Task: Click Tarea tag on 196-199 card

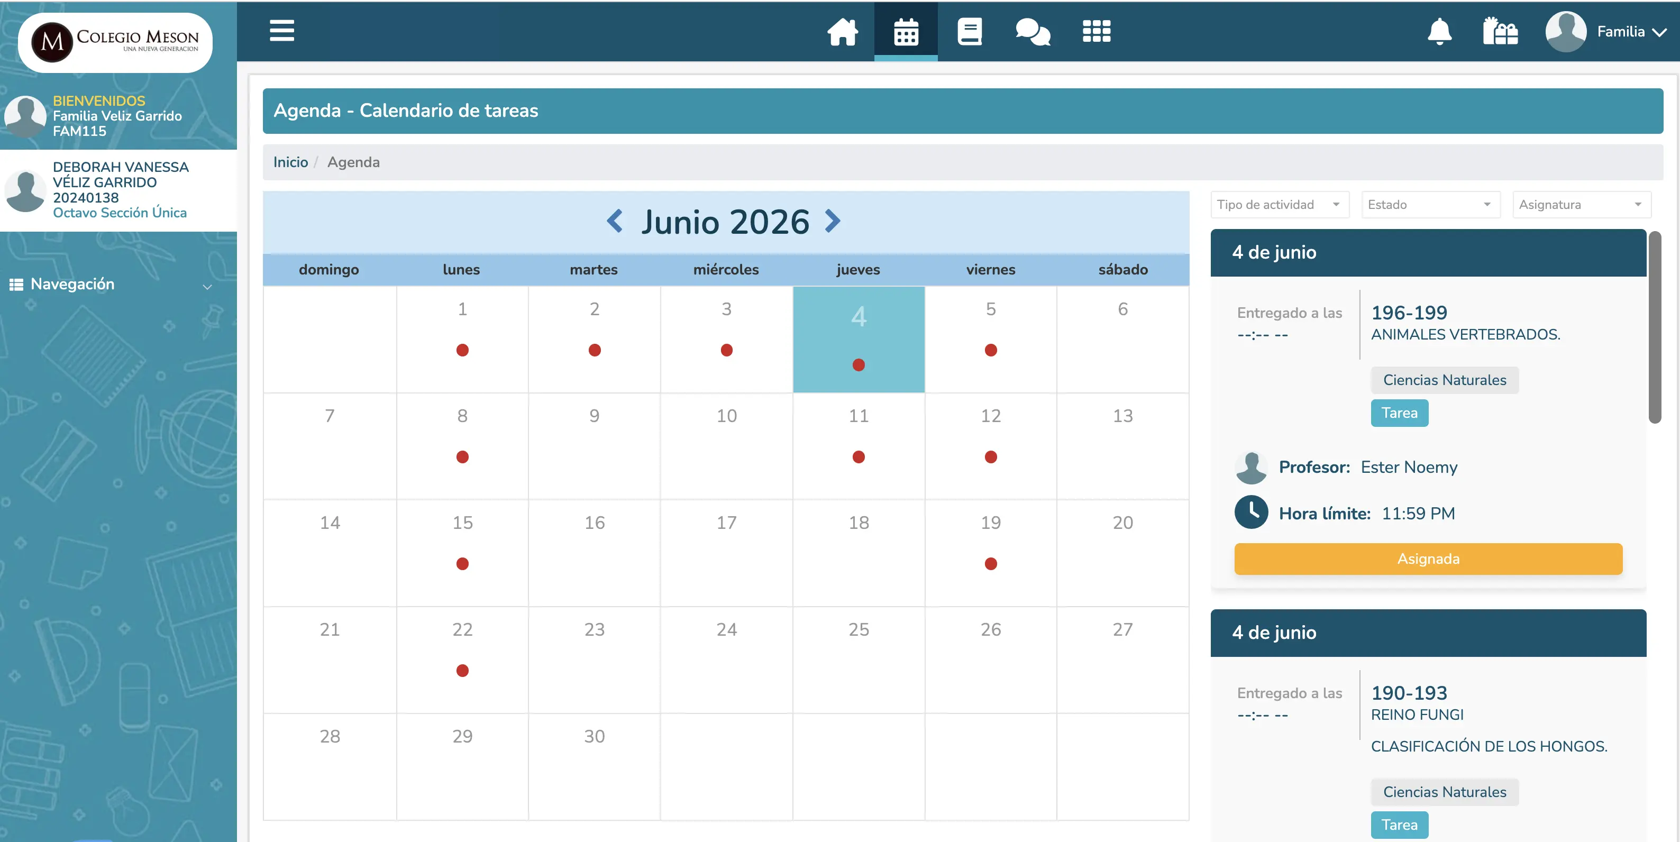Action: (x=1399, y=413)
